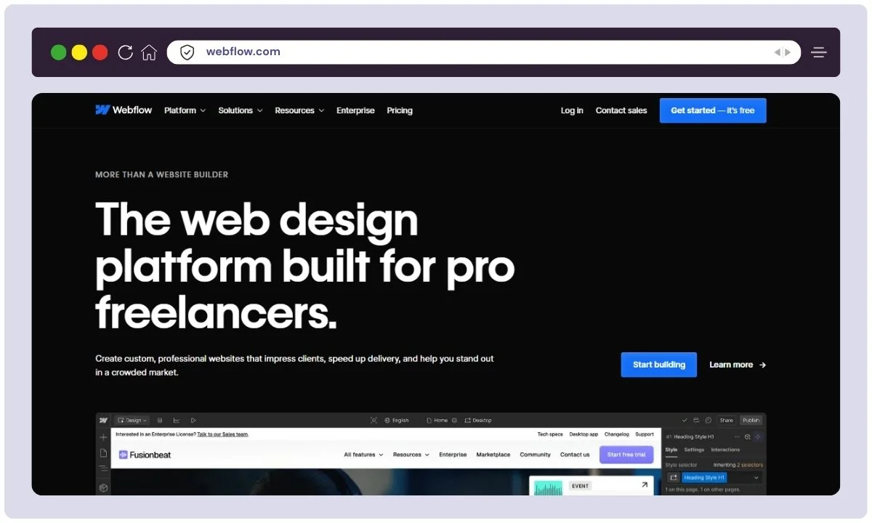This screenshot has height=523, width=872.
Task: Open page settings gear next to Home
Action: point(455,420)
